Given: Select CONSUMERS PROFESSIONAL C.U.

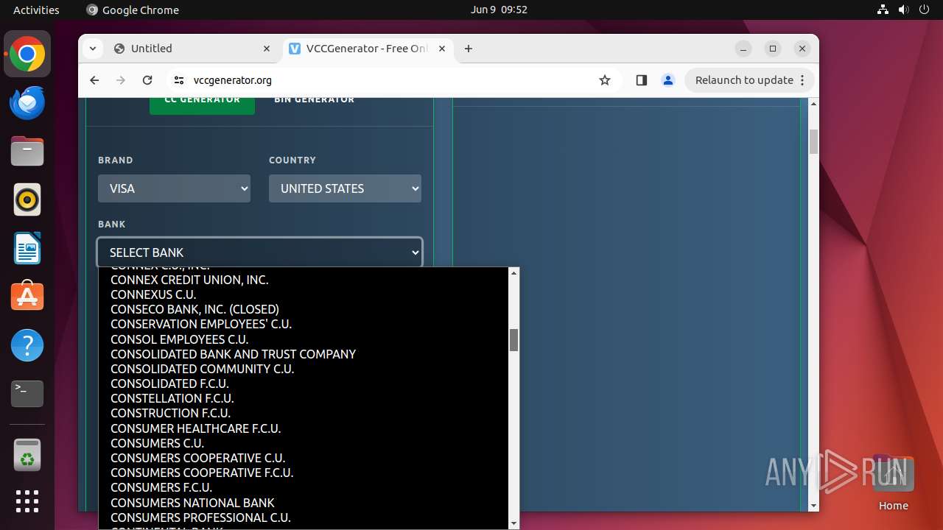Looking at the screenshot, I should 304,517.
